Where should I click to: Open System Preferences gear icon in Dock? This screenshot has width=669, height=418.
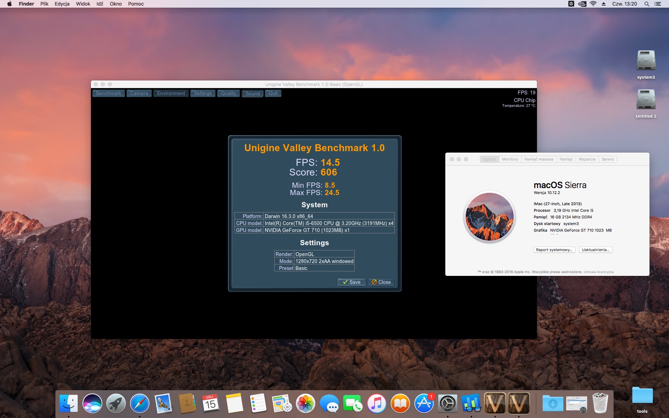point(448,403)
